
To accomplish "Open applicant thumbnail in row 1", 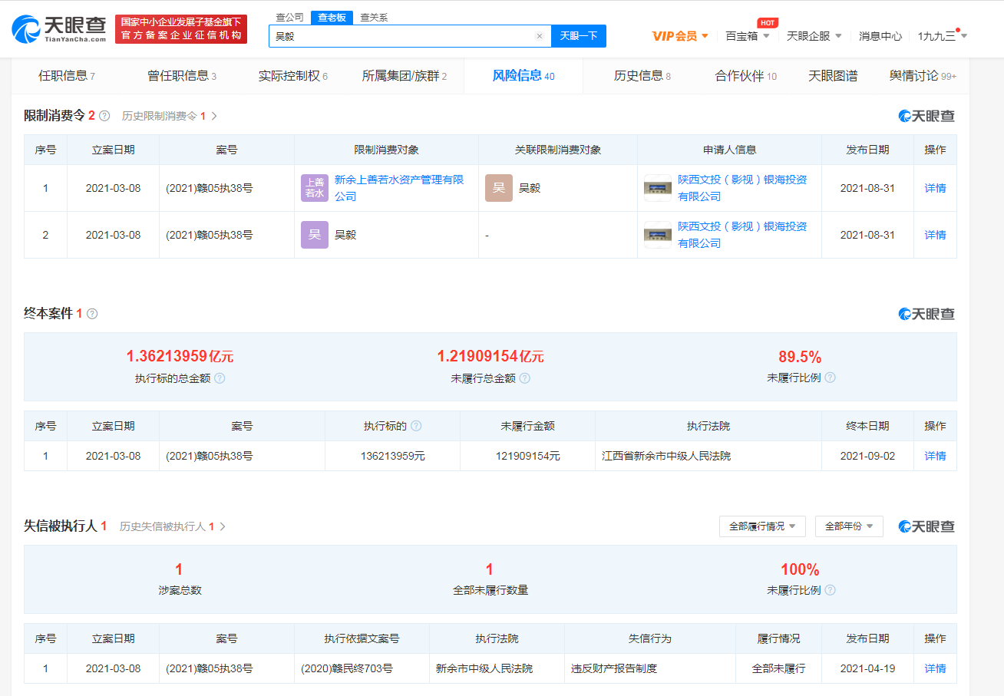I will coord(658,188).
